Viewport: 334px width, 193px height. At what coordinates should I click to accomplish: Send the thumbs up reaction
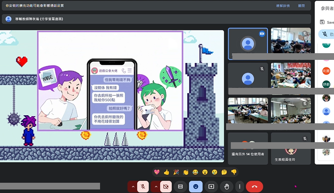[166, 172]
